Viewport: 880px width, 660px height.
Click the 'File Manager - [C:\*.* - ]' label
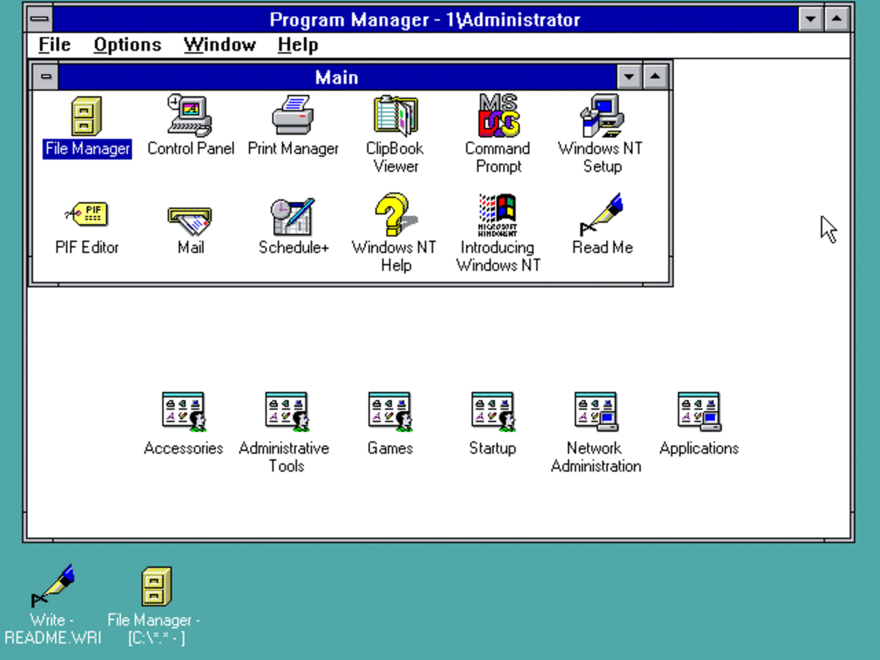[x=154, y=629]
